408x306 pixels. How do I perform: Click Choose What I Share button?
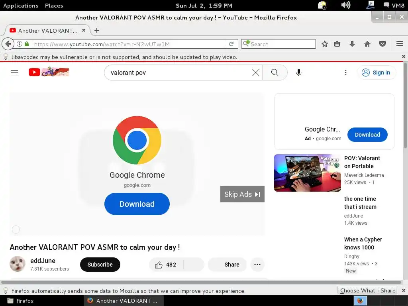(367, 290)
